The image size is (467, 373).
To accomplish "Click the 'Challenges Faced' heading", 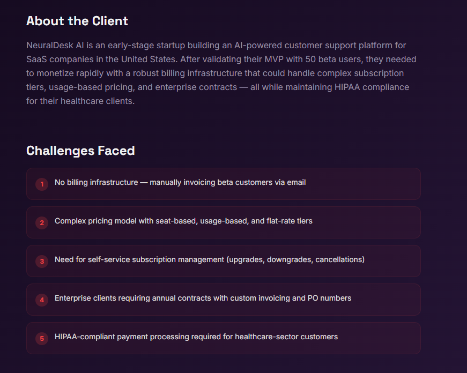I will pyautogui.click(x=80, y=151).
